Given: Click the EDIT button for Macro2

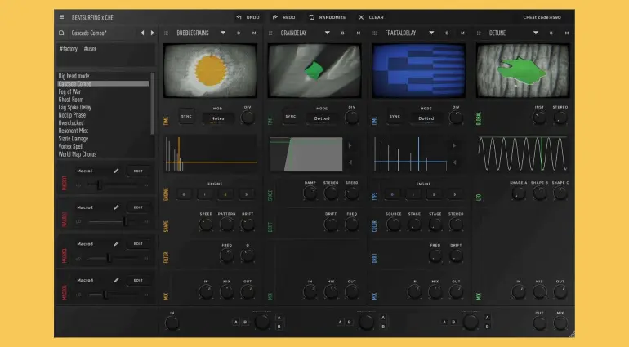Looking at the screenshot, I should (138, 207).
